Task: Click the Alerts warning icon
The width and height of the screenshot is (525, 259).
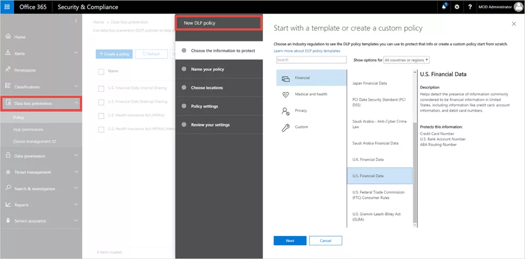Action: click(x=8, y=53)
